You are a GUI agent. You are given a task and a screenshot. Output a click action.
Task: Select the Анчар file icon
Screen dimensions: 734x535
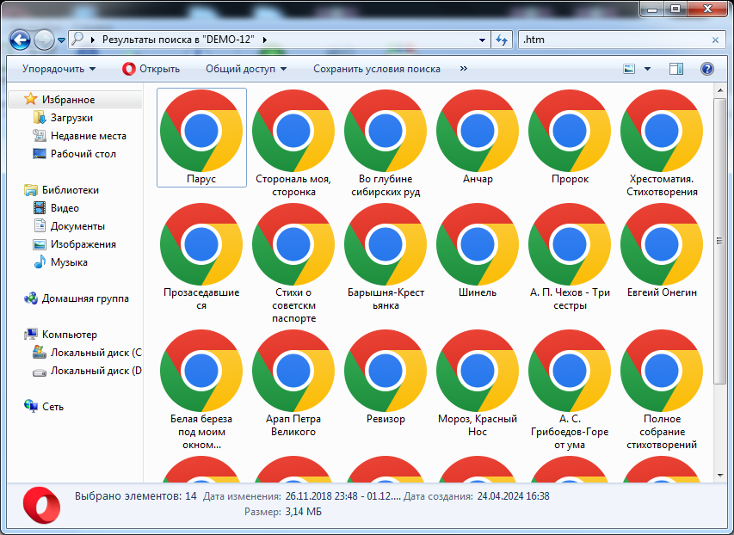478,138
